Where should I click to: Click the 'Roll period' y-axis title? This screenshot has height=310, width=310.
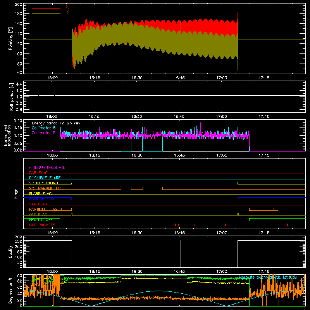12,96
